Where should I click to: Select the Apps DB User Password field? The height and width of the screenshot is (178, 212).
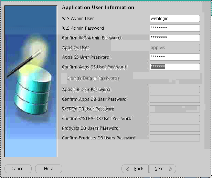tap(174, 90)
